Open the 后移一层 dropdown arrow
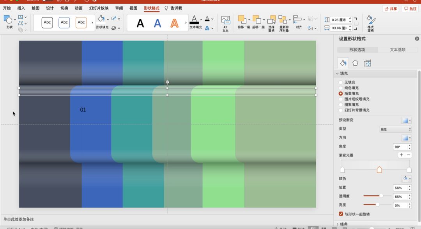Viewport: 421px width, 229px height. 264,20
